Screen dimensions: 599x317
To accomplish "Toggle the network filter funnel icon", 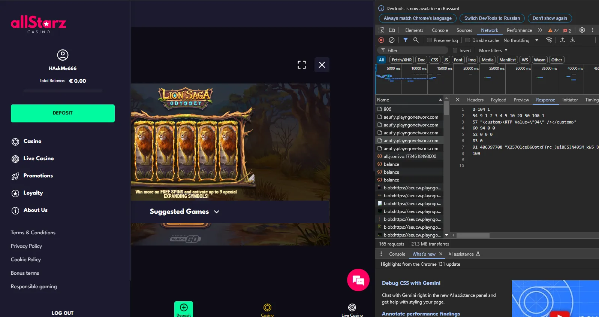I will coord(406,40).
